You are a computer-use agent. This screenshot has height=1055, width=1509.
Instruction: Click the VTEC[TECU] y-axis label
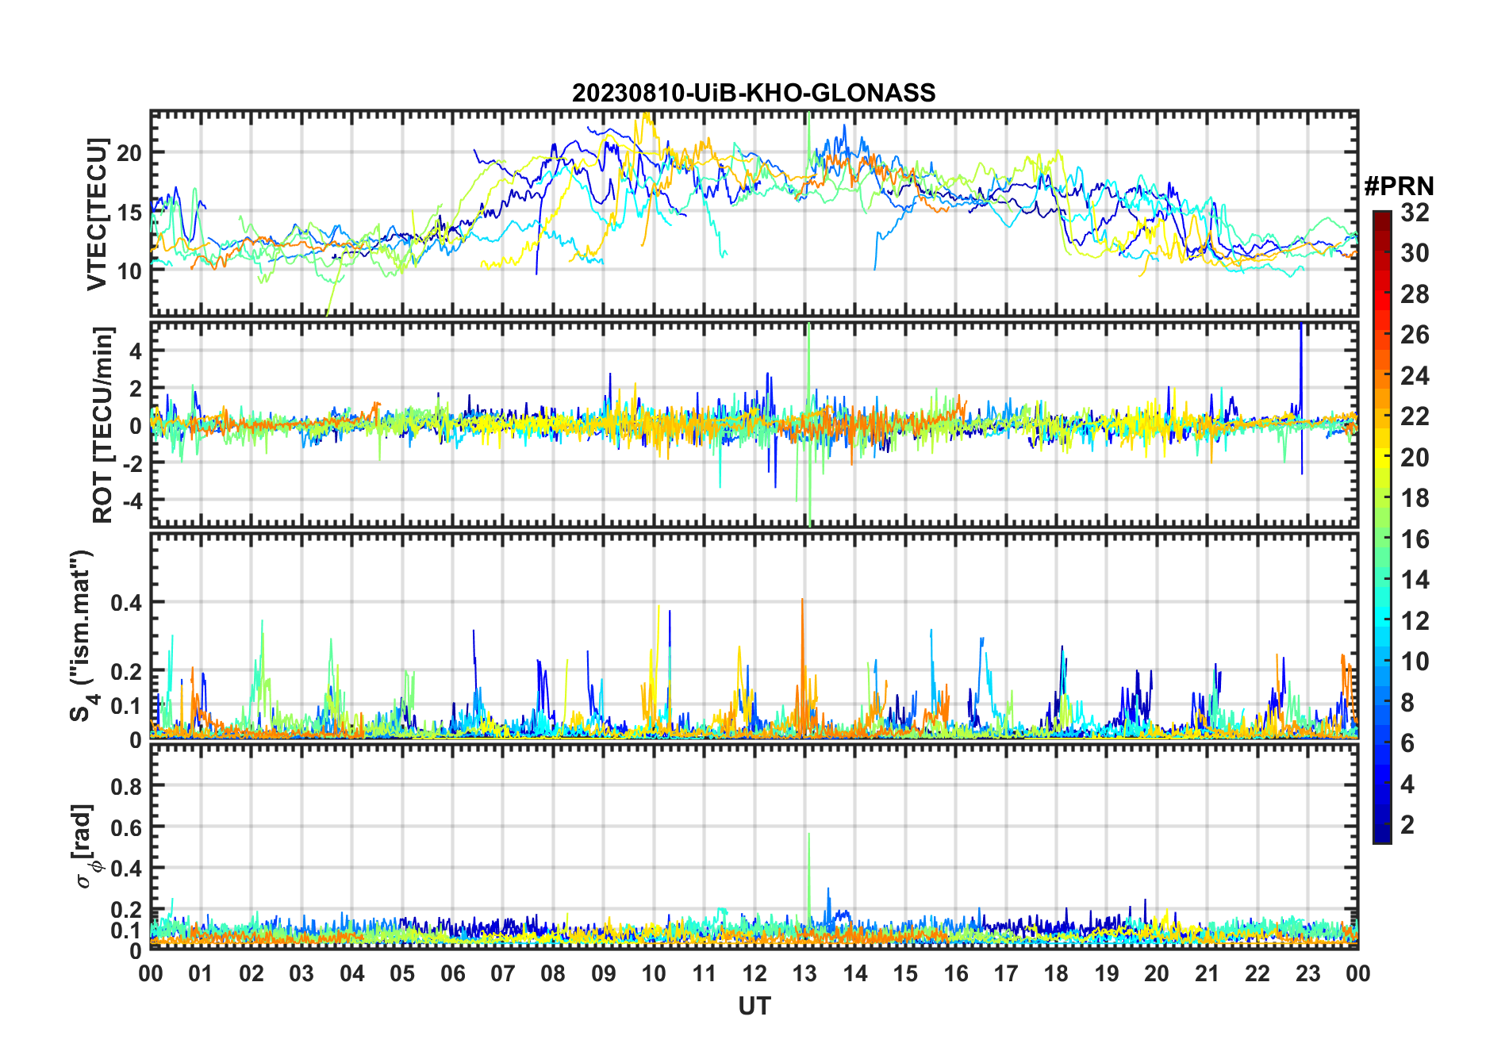[x=97, y=214]
